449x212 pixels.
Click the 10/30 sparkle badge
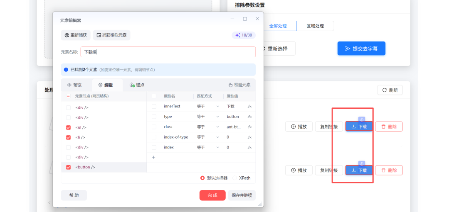click(244, 35)
